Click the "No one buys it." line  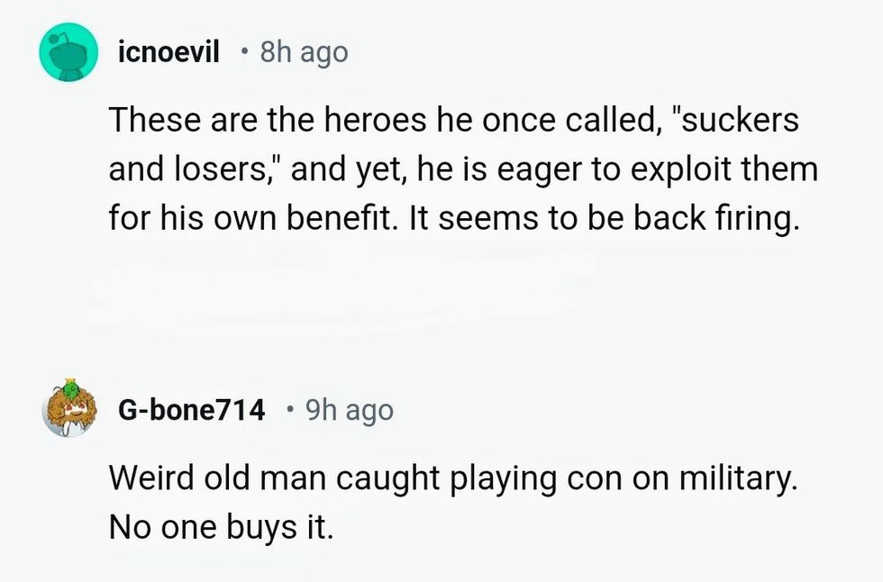221,527
